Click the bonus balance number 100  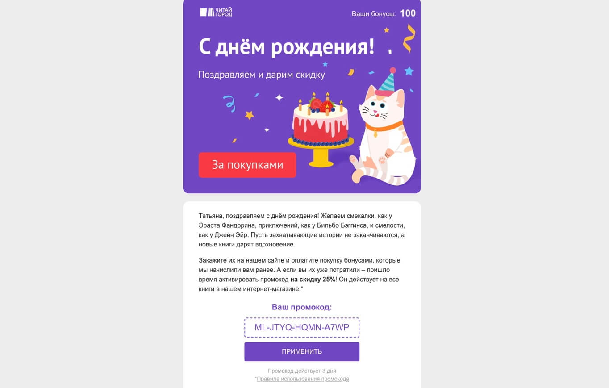pos(408,13)
